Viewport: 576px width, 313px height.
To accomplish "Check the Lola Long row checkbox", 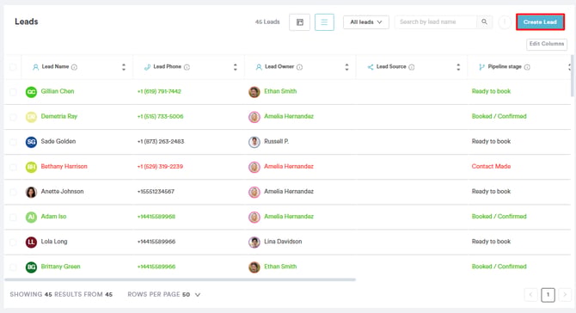I will point(13,242).
